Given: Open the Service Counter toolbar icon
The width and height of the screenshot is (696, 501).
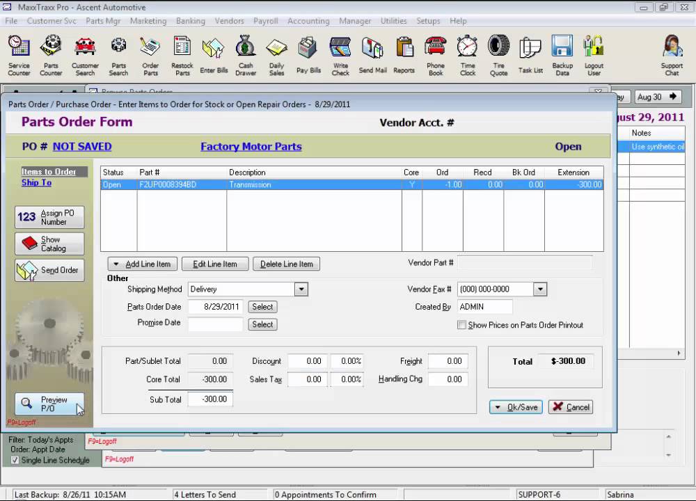Looking at the screenshot, I should click(19, 56).
